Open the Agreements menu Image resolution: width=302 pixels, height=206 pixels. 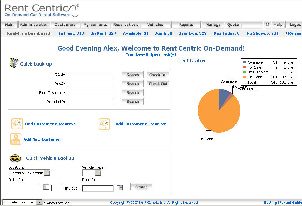click(96, 24)
